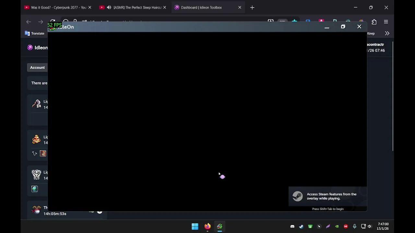Viewport: 415px width, 233px height.
Task: Select the Account tab in Idleon Toolbox
Action: pos(37,67)
